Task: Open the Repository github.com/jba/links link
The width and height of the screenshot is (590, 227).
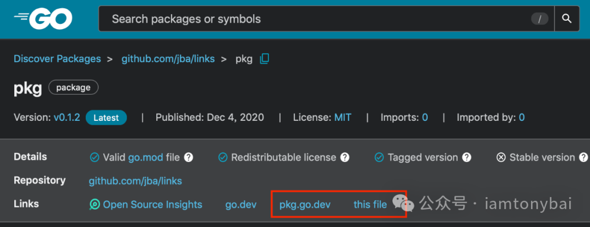Action: (135, 181)
